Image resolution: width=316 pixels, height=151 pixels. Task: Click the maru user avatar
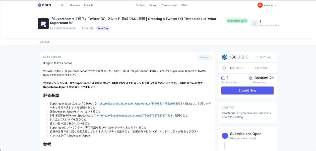(260, 5)
